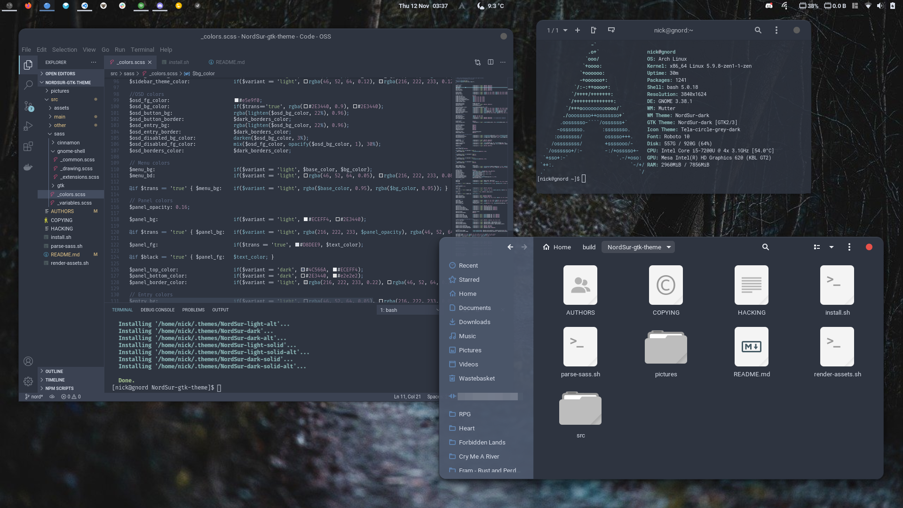Toggle the light #ECEFF4 panel_bg color swatch
Viewport: 903px width, 508px height.
[x=306, y=220]
